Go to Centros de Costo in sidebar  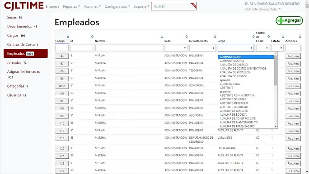pos(23,45)
